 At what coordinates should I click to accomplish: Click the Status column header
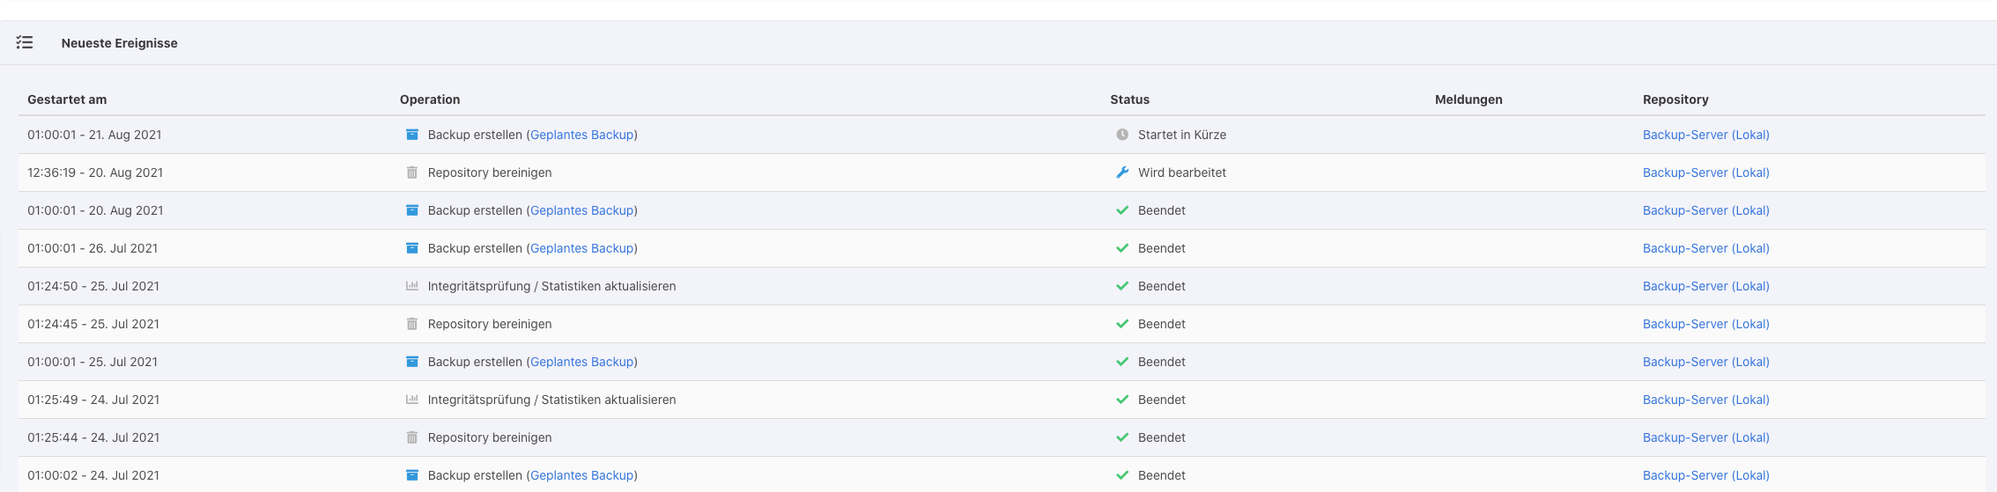(x=1129, y=99)
